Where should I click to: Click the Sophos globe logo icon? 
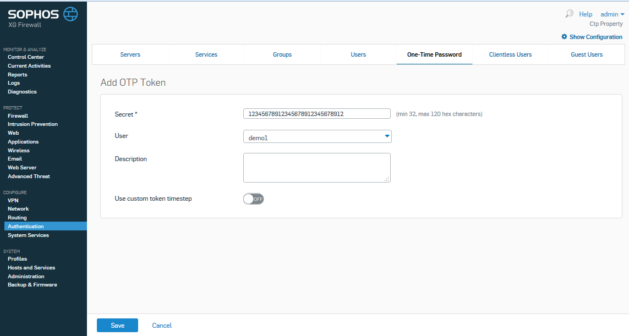[70, 14]
